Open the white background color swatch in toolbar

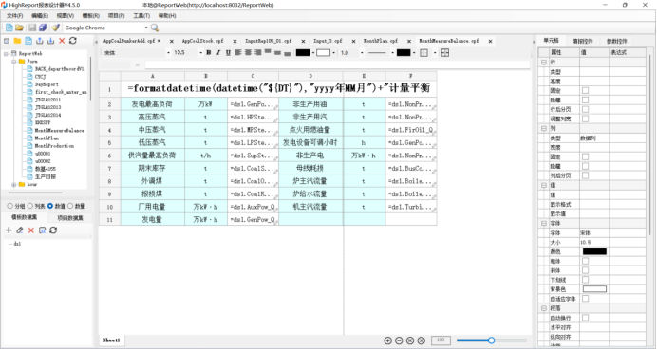click(323, 53)
